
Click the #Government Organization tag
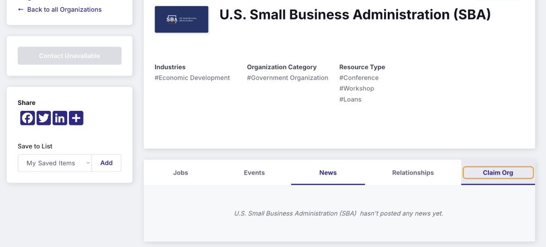point(288,78)
